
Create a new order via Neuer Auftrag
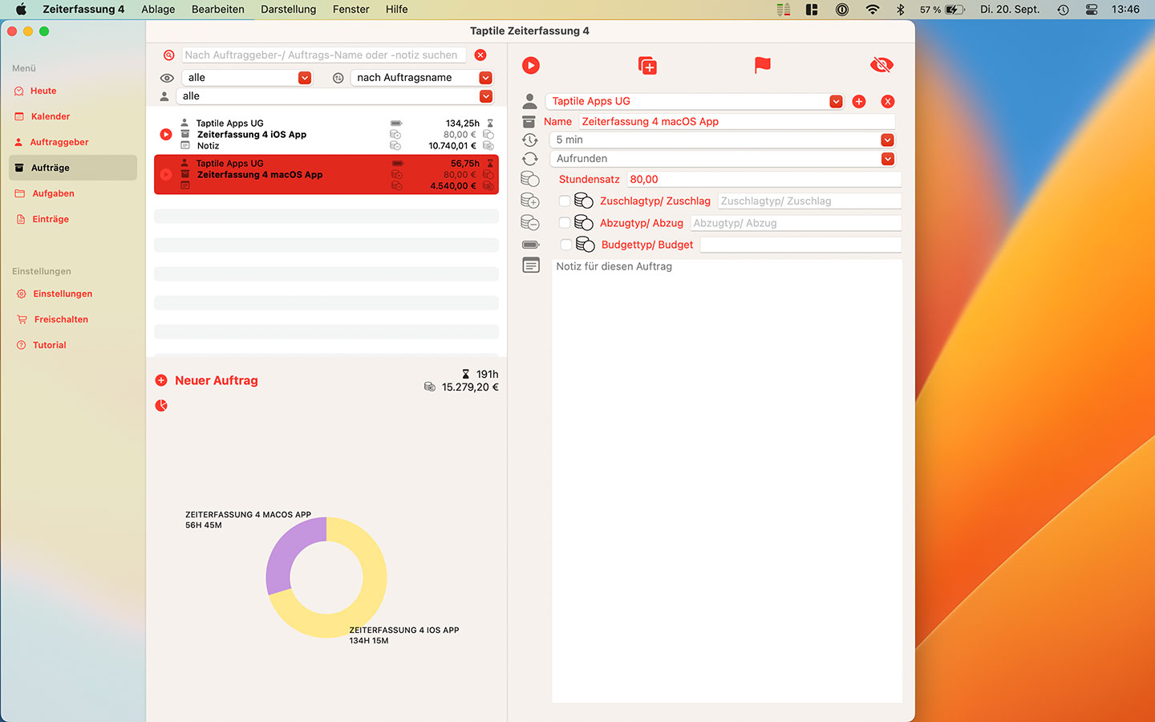click(x=217, y=380)
